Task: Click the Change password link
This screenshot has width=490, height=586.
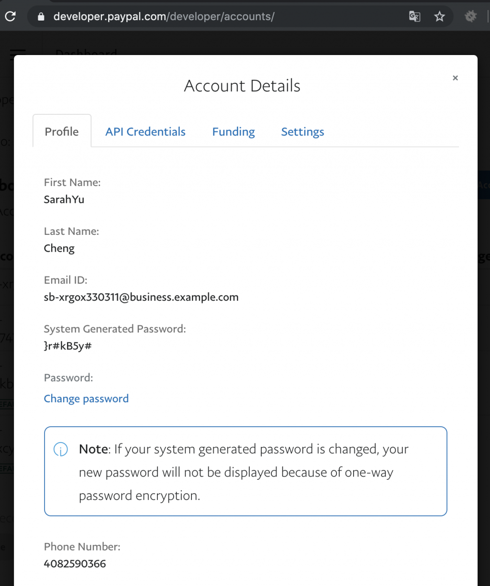Action: coord(86,398)
